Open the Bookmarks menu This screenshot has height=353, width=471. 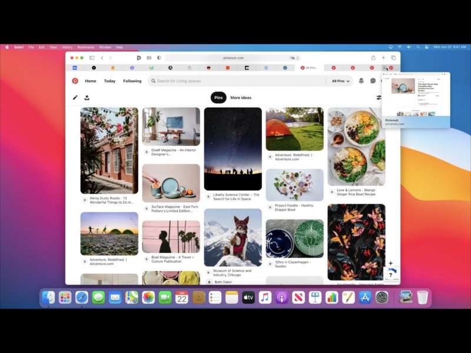[85, 47]
